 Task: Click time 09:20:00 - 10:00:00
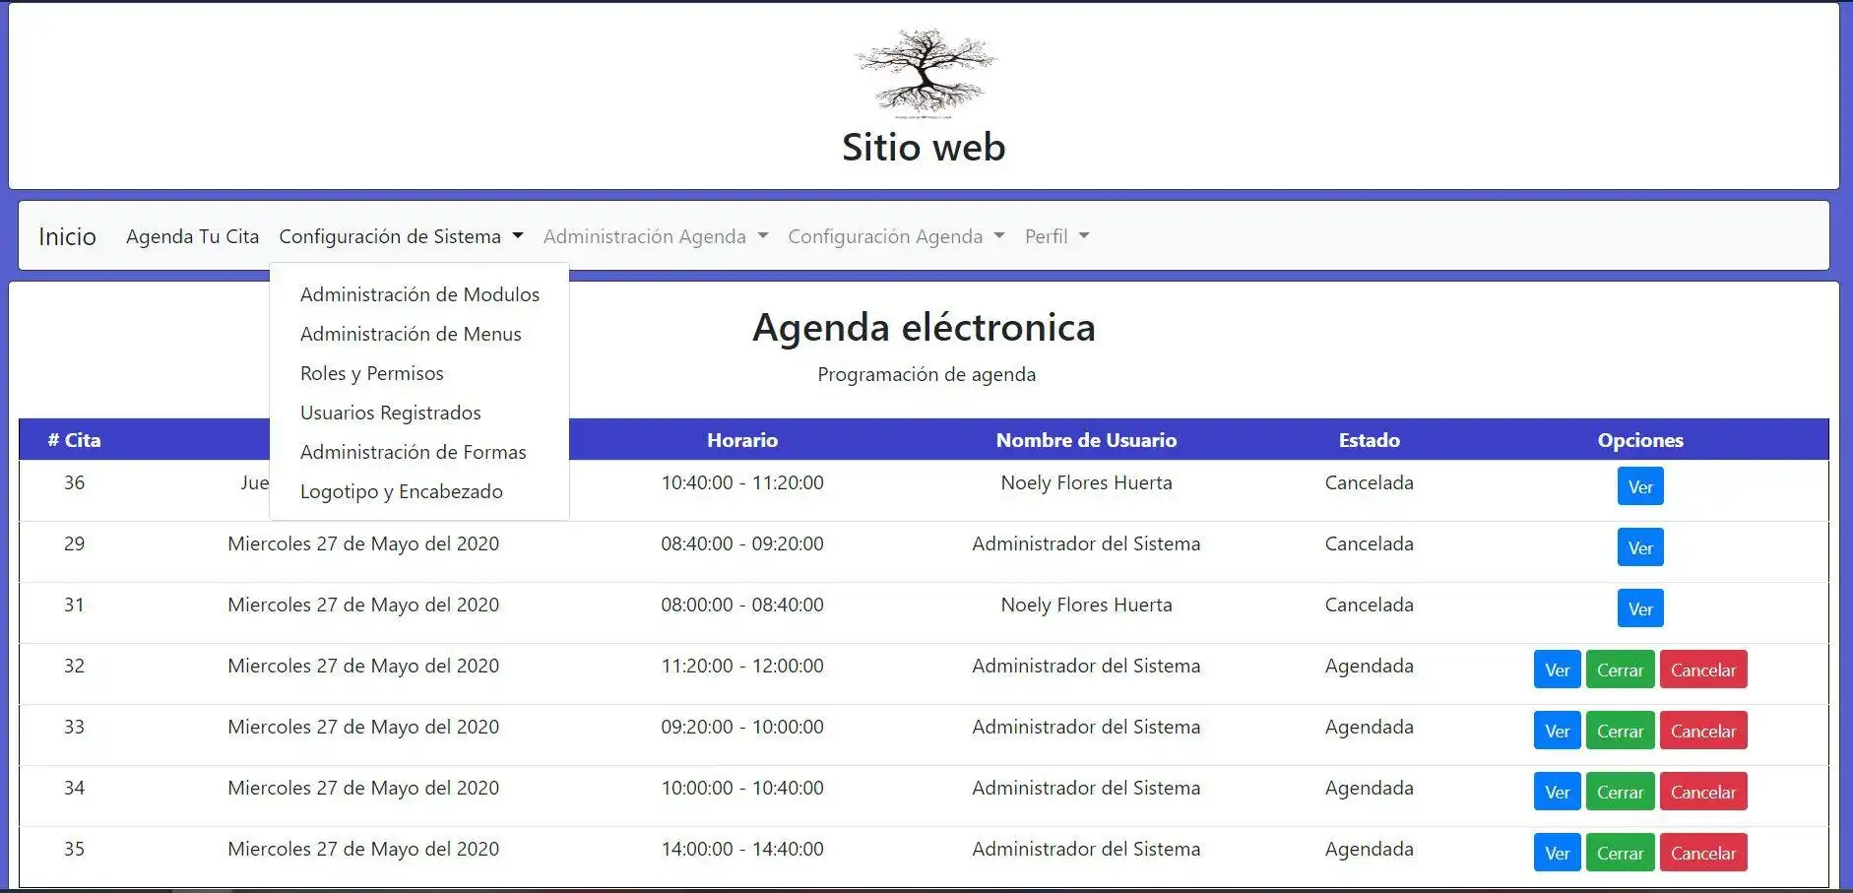click(x=742, y=727)
